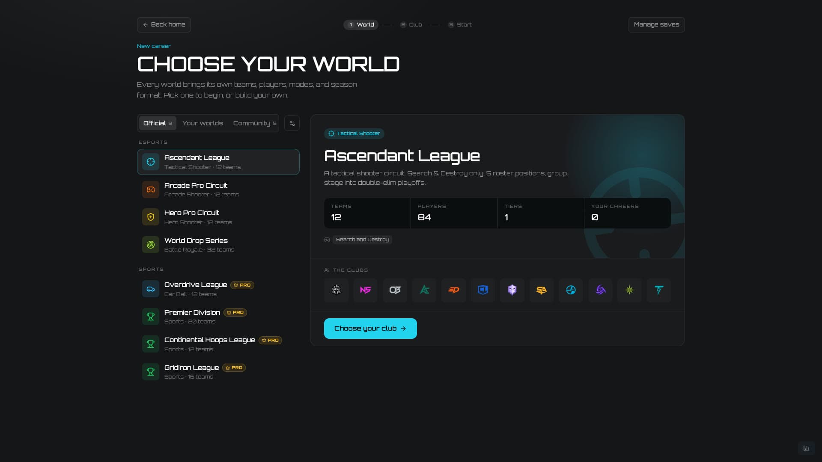The image size is (822, 462).
Task: Open the Community worlds tab
Action: pyautogui.click(x=254, y=123)
